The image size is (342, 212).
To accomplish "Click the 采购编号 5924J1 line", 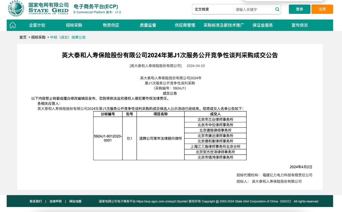I will [170, 88].
